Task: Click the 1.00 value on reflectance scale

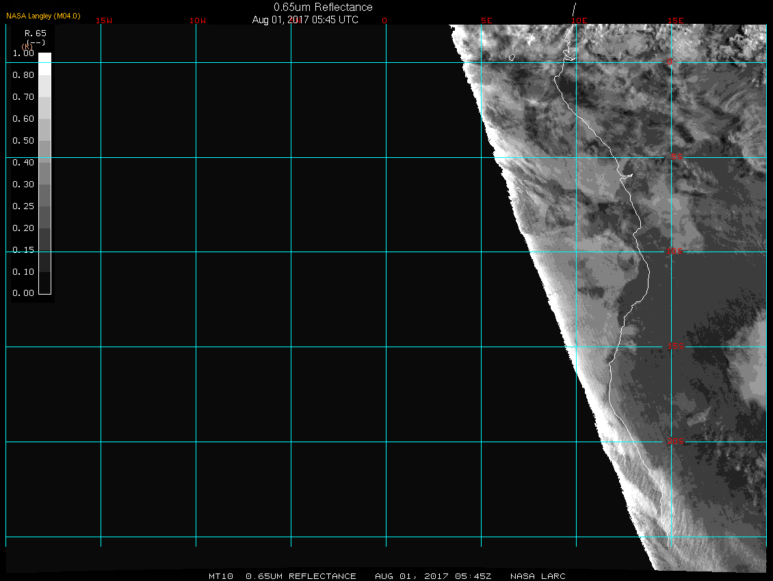Action: click(x=23, y=53)
